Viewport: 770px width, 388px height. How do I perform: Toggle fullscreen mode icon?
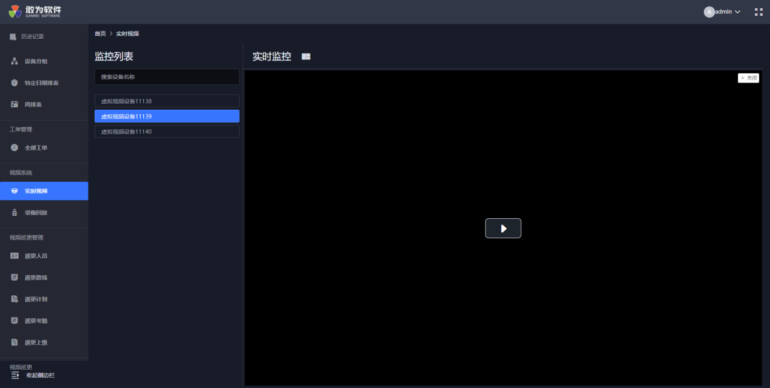point(758,12)
